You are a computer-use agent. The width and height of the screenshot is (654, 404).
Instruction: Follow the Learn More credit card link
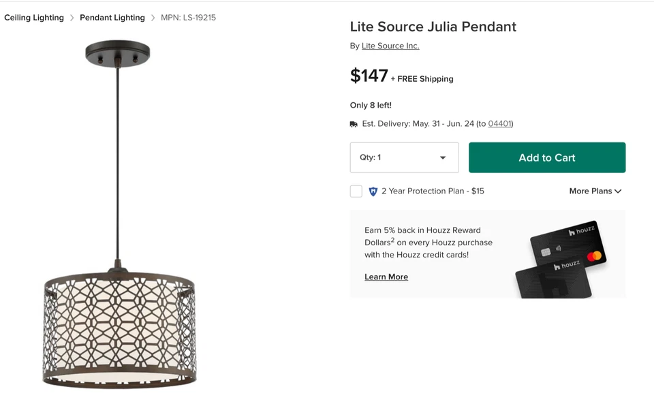386,277
